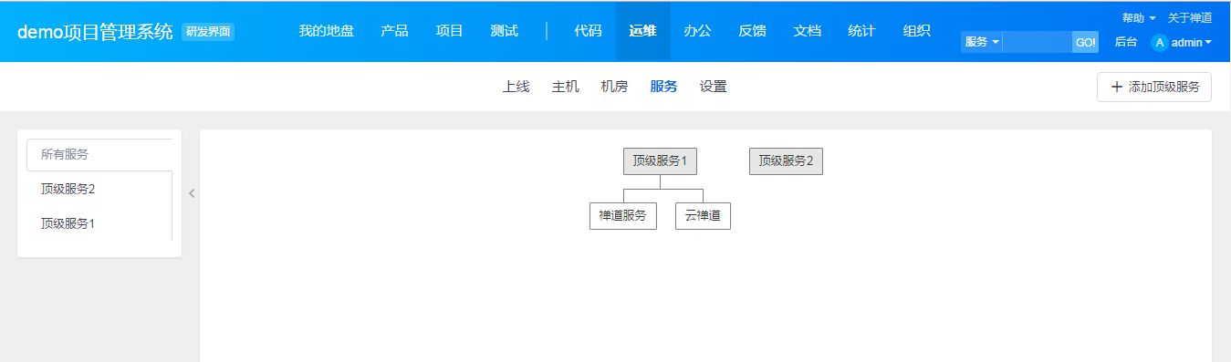This screenshot has height=362, width=1231.
Task: Select the 运维 menu
Action: (x=642, y=30)
